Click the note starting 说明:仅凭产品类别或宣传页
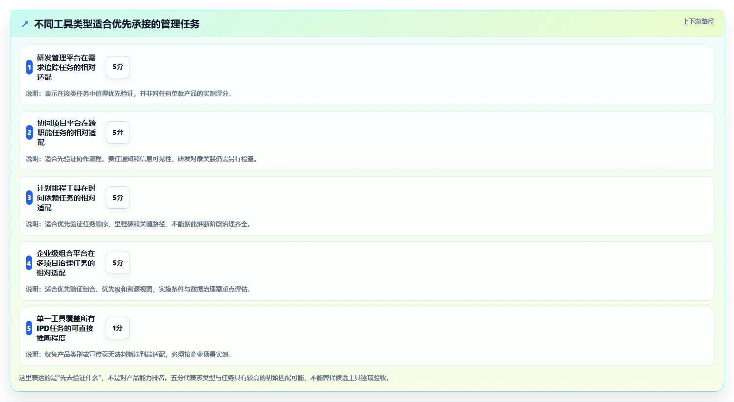 pyautogui.click(x=130, y=354)
